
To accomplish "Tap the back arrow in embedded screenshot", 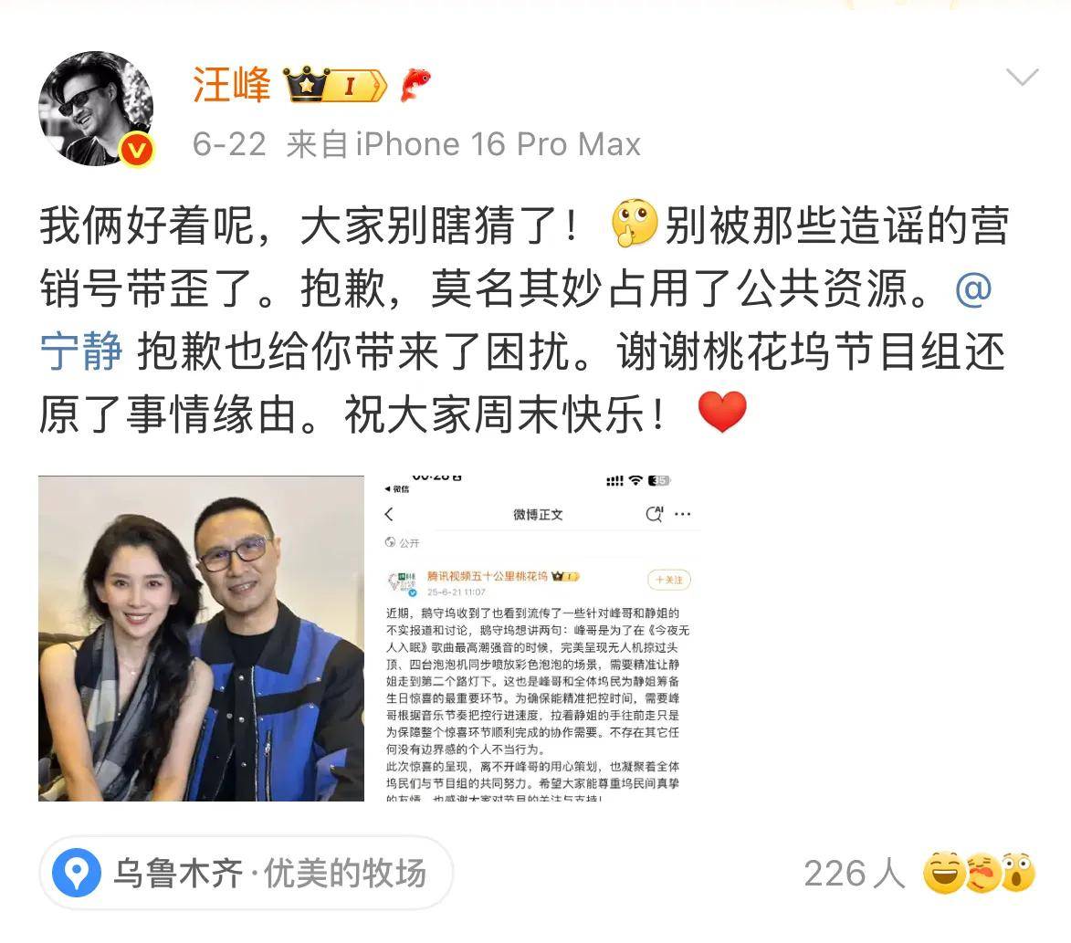I will (x=389, y=514).
